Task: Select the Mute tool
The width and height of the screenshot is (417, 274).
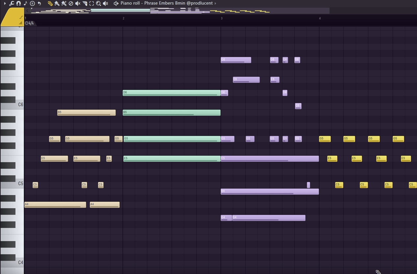Action: click(x=78, y=3)
